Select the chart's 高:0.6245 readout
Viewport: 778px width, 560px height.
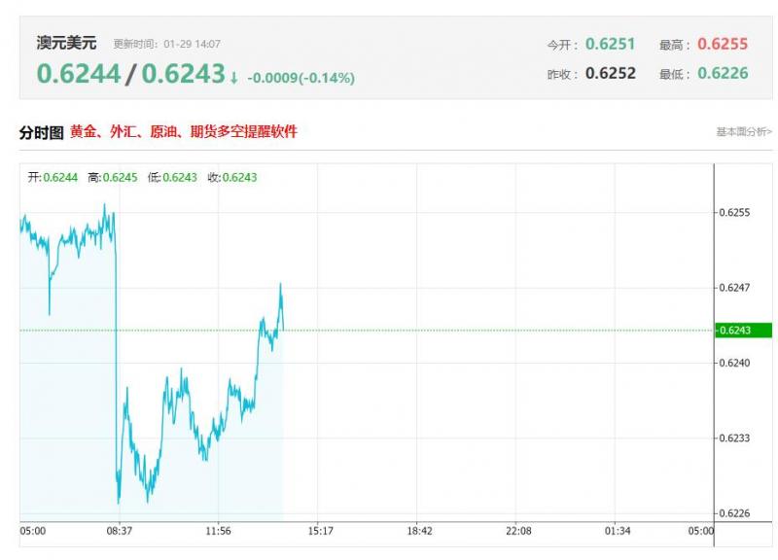pos(113,177)
